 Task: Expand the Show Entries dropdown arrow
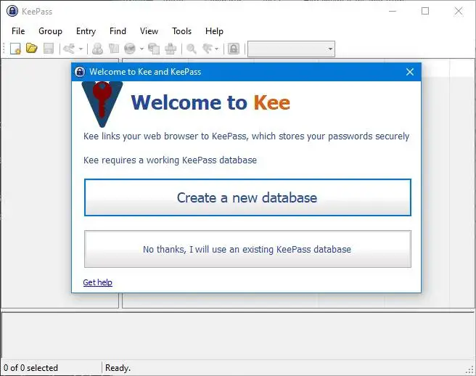tap(216, 49)
